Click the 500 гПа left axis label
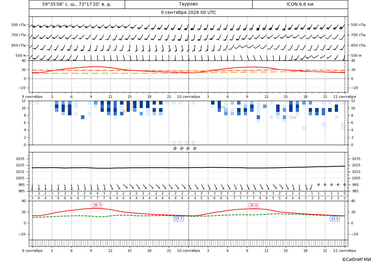The image size is (371, 262). coord(19,25)
